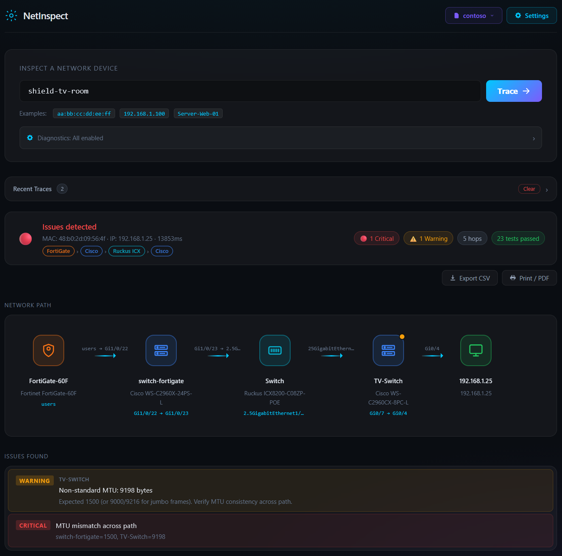Click the NetInspect logo icon
Screen dimensions: 562x556
[11, 16]
